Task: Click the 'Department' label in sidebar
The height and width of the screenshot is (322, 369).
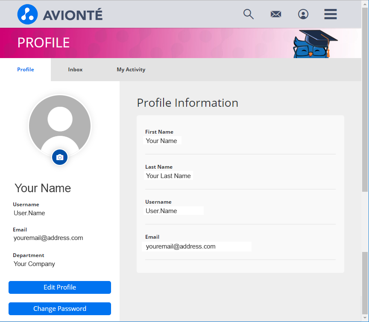Action: tap(29, 255)
